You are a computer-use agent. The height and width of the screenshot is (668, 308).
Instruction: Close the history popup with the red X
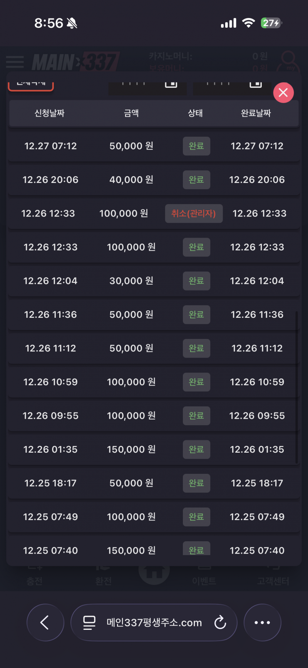click(283, 93)
